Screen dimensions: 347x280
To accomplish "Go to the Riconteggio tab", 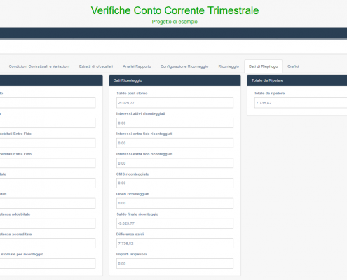I will (x=229, y=66).
